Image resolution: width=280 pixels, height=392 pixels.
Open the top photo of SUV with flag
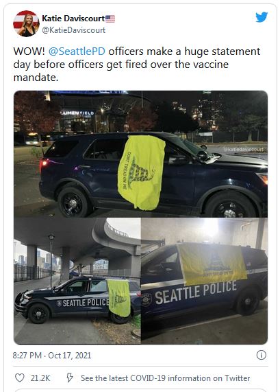[140, 154]
